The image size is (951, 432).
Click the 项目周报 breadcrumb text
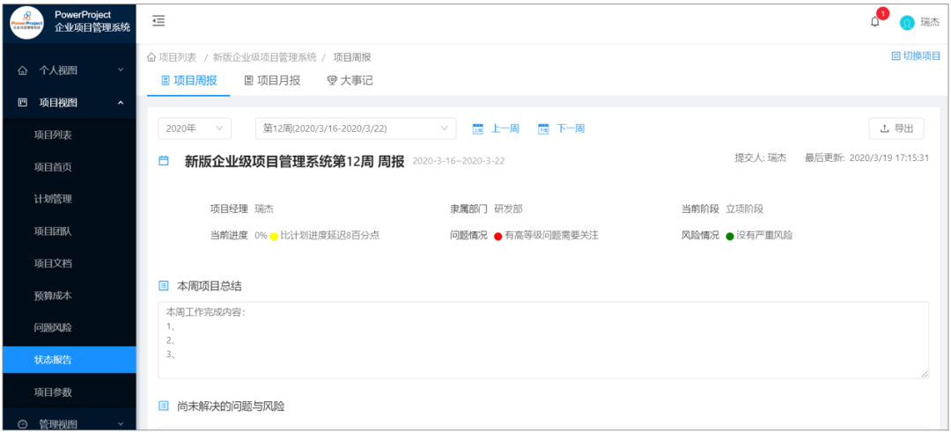(x=351, y=57)
